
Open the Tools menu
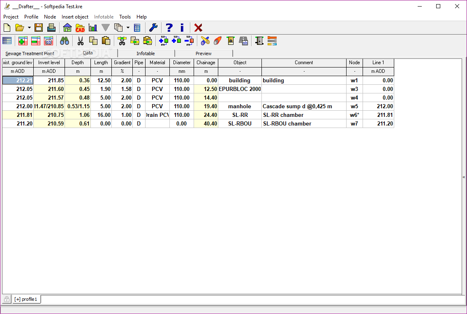point(125,17)
